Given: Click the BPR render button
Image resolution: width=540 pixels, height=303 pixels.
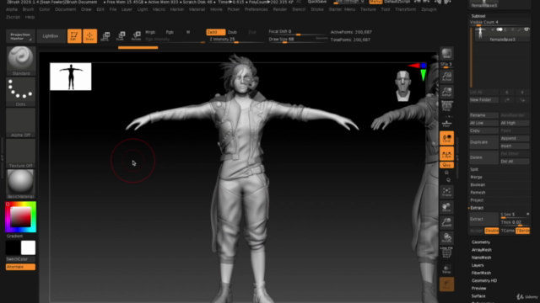Looking at the screenshot, I should (x=446, y=54).
